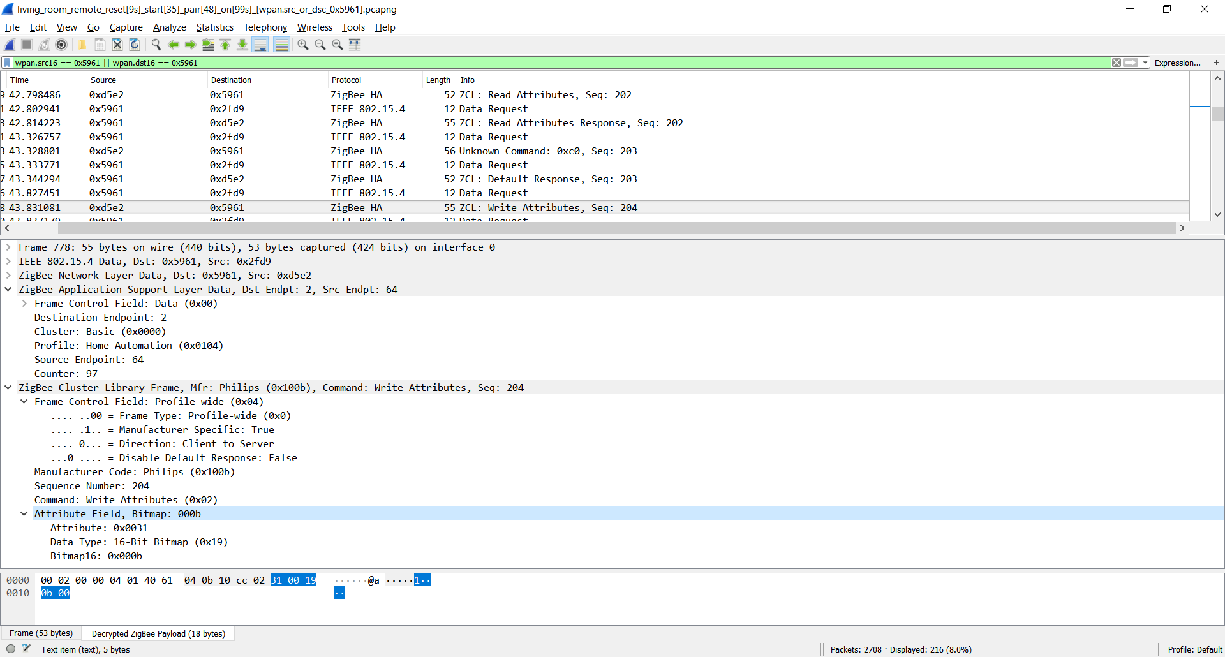Open capture options gear
Screen dimensions: 1225x657
tap(61, 45)
